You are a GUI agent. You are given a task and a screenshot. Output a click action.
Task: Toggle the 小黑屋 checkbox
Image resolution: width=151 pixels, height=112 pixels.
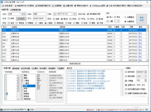pos(126,81)
